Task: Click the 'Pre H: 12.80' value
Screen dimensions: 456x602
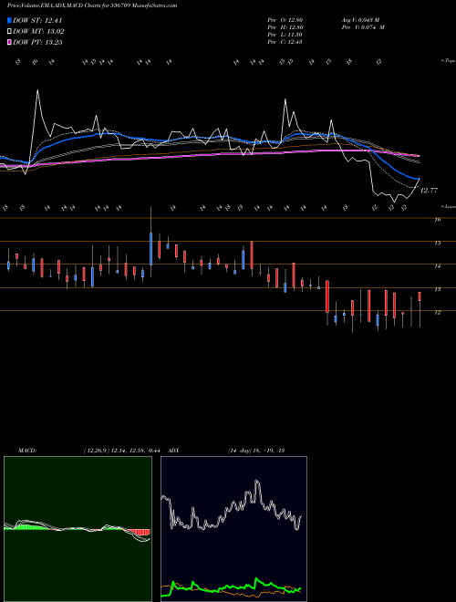Action: click(285, 27)
